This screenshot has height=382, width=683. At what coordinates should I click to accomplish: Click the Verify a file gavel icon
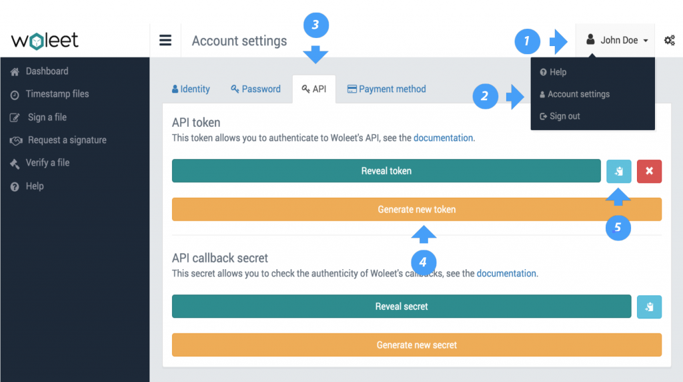coord(15,164)
